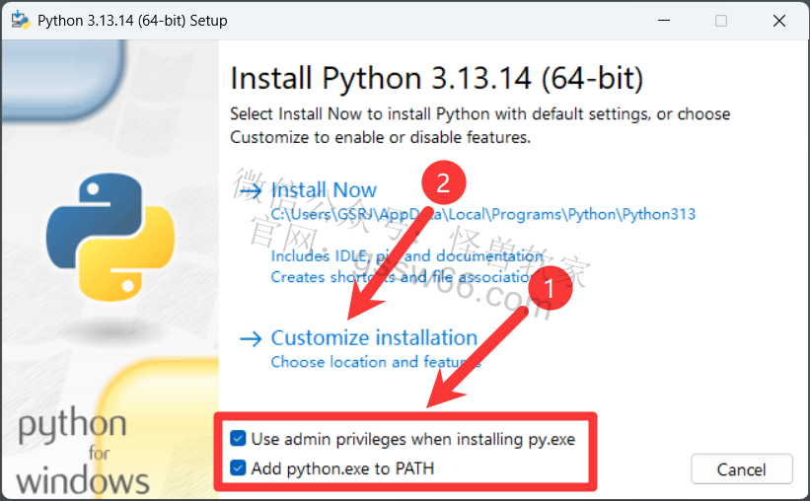The width and height of the screenshot is (810, 501).
Task: Choose Install Now
Action: [x=324, y=190]
